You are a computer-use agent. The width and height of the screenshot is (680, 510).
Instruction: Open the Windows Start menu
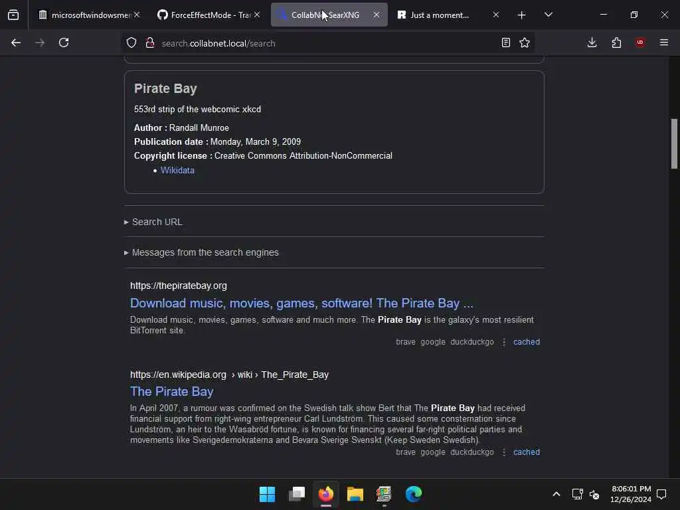tap(267, 494)
